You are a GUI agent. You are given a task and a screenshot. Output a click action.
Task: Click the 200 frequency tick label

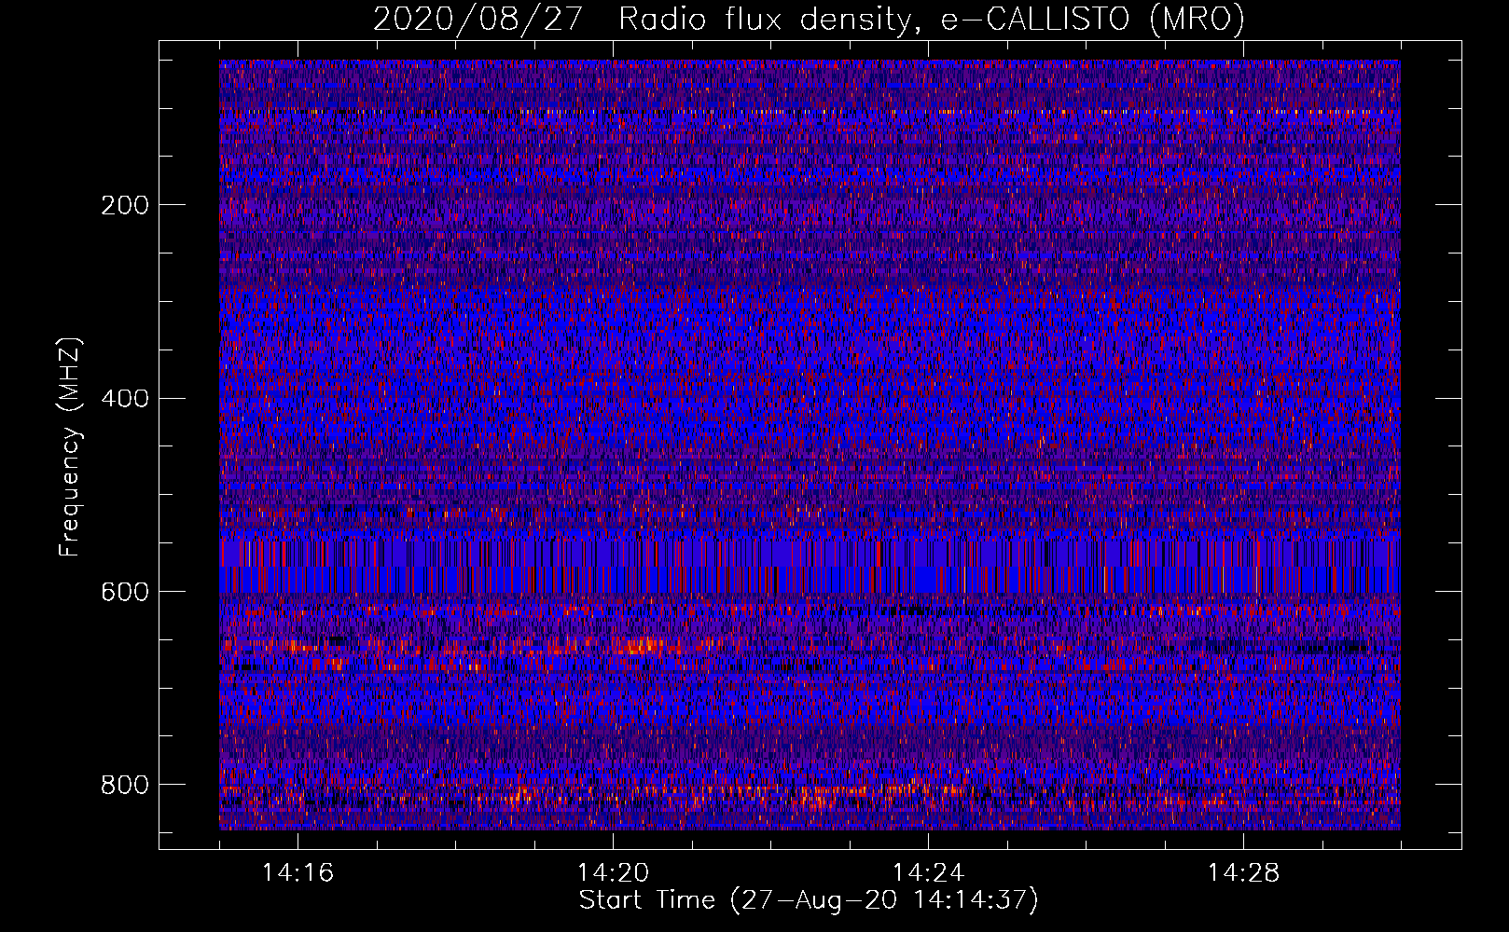coord(125,205)
